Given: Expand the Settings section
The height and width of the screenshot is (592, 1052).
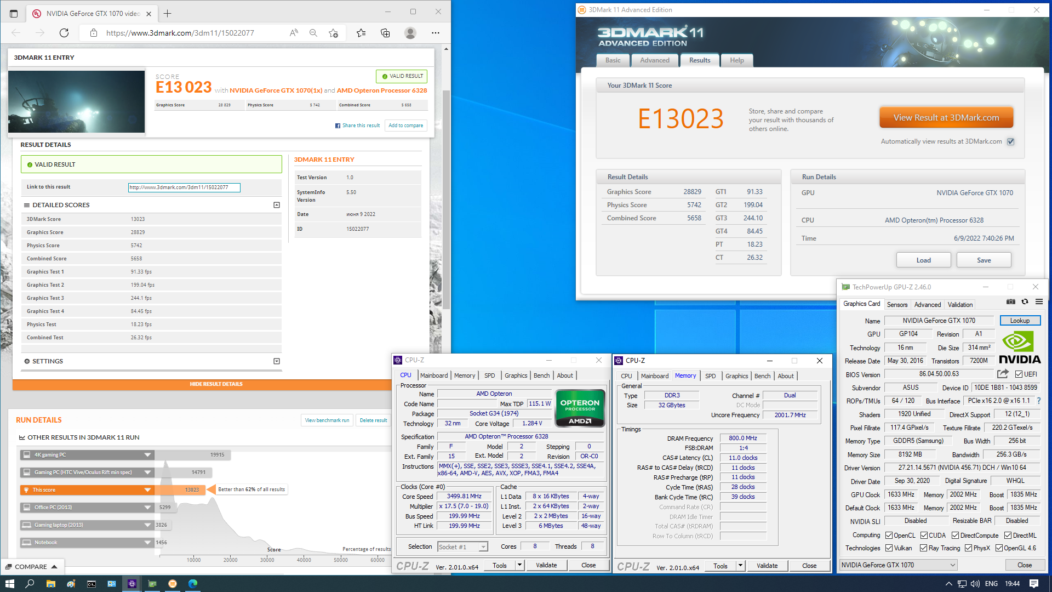Looking at the screenshot, I should [x=277, y=361].
